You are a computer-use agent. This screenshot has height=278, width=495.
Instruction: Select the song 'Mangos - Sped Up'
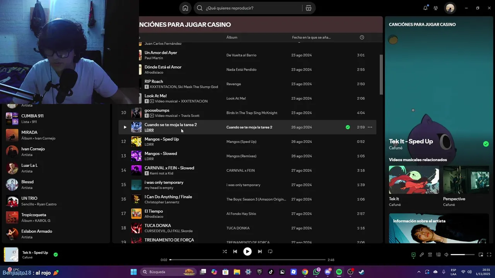[x=162, y=139]
